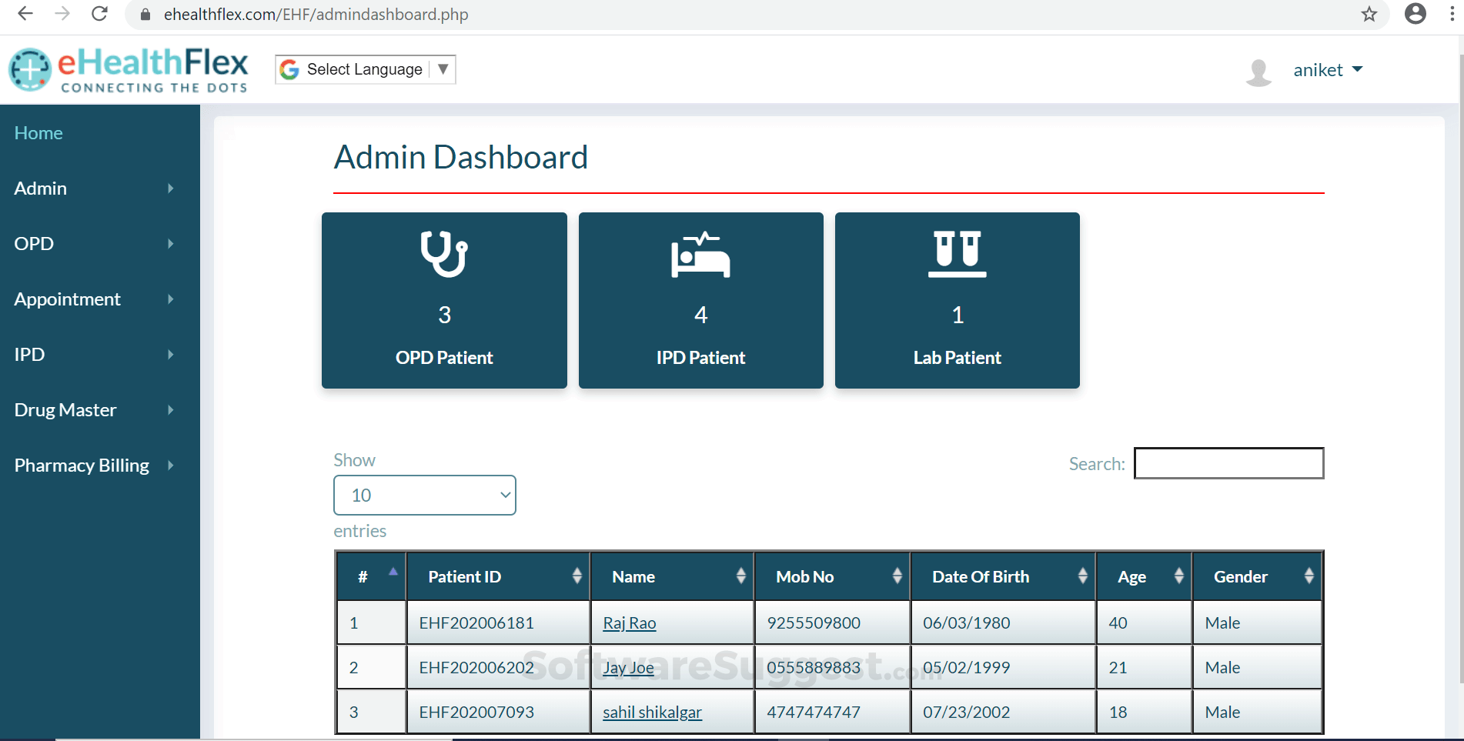This screenshot has height=741, width=1464.
Task: Click the Search input field
Action: [1228, 463]
